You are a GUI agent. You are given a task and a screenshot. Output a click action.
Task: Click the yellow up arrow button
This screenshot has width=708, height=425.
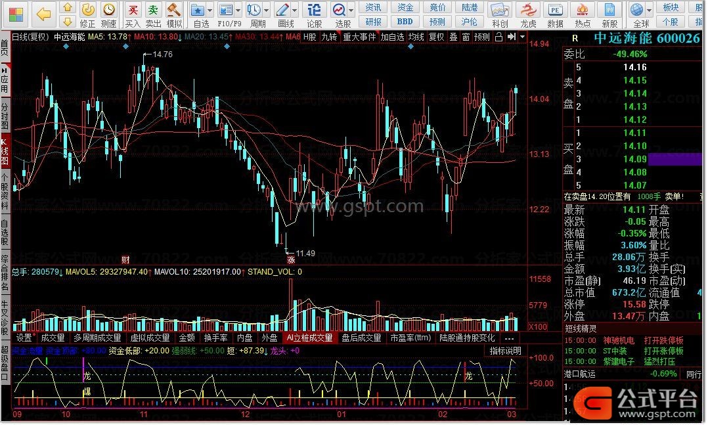pyautogui.click(x=67, y=7)
